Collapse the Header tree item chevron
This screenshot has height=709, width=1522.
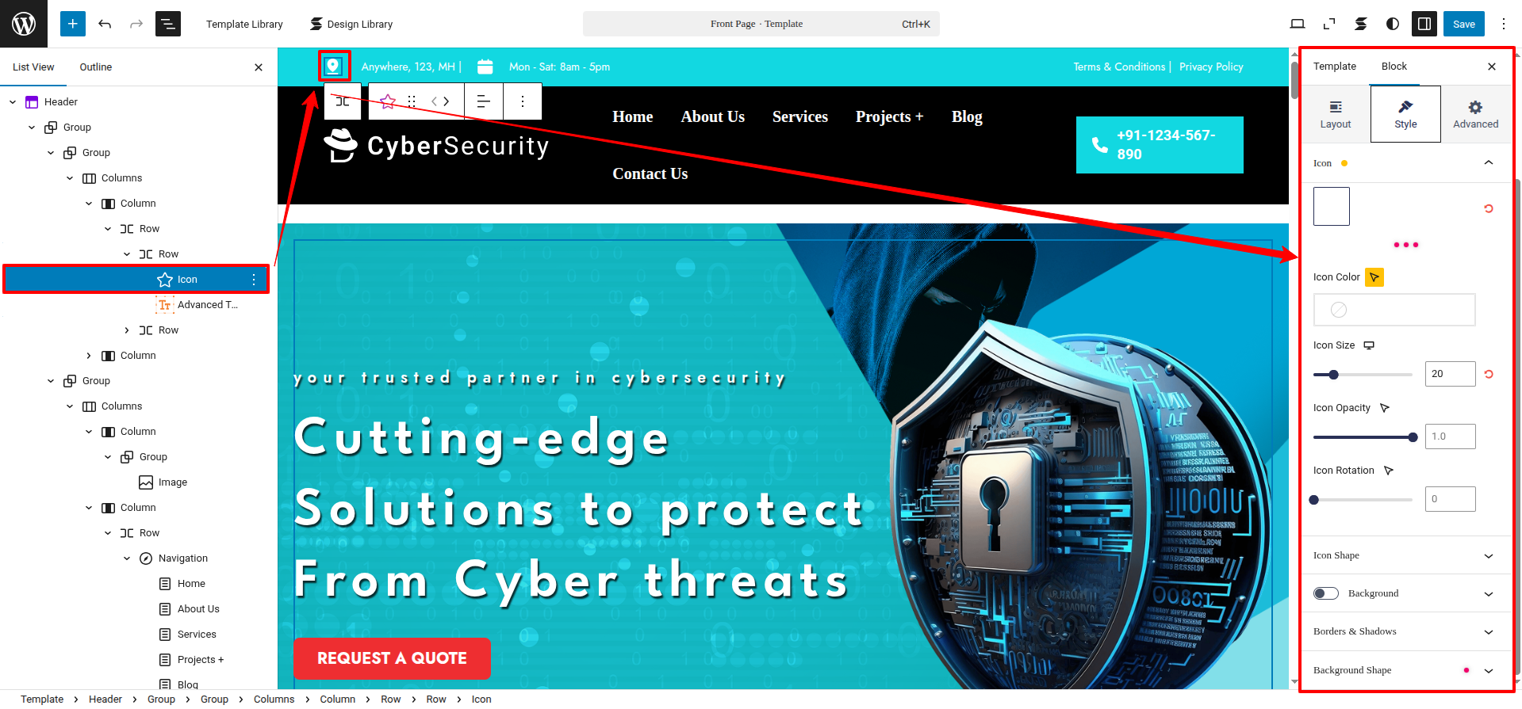coord(13,102)
